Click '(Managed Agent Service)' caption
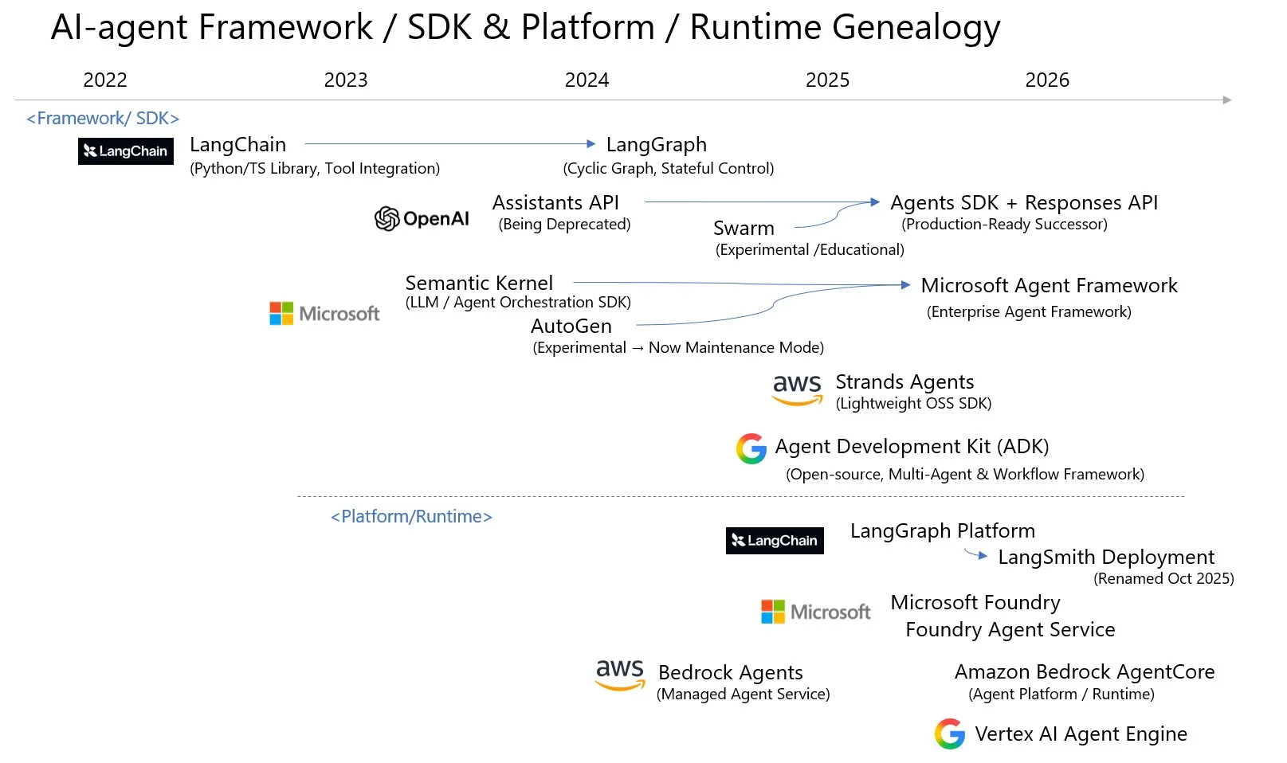This screenshot has height=763, width=1287. [x=744, y=695]
